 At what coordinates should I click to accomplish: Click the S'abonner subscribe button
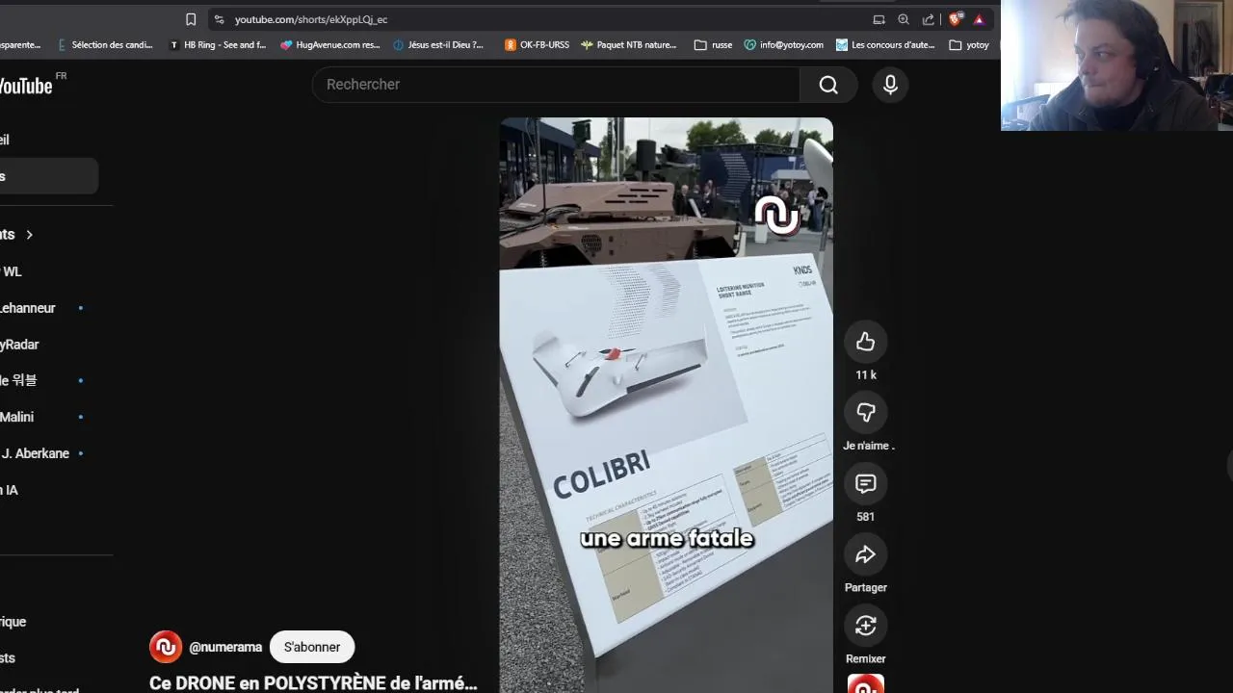click(312, 647)
